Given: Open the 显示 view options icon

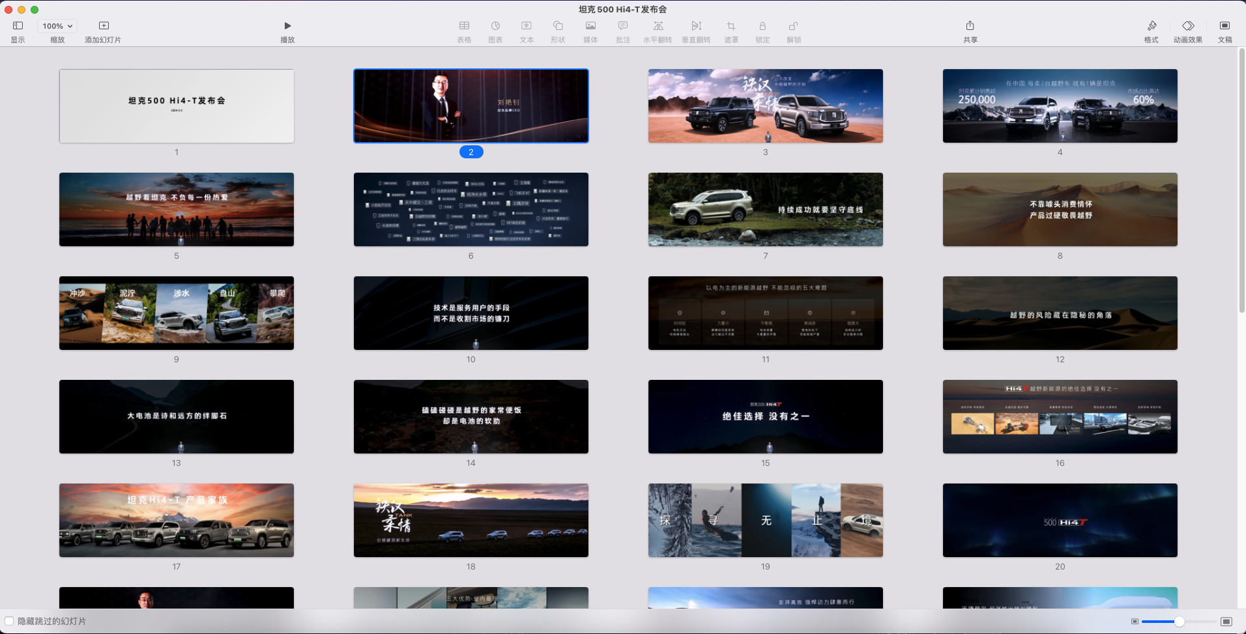Looking at the screenshot, I should tap(18, 26).
